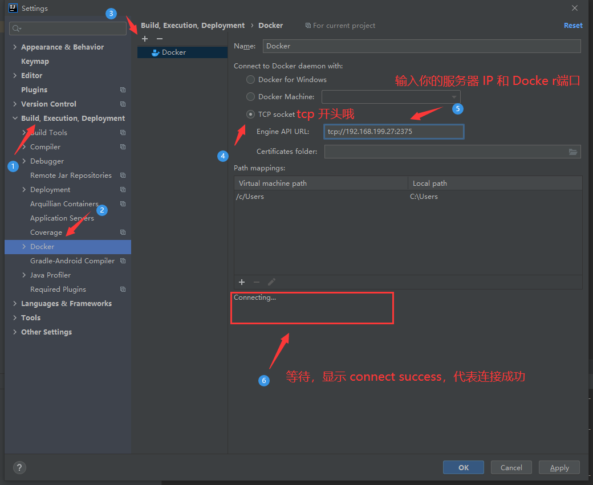This screenshot has width=593, height=485.
Task: Click the project-level icon beside Plugins
Action: point(123,90)
